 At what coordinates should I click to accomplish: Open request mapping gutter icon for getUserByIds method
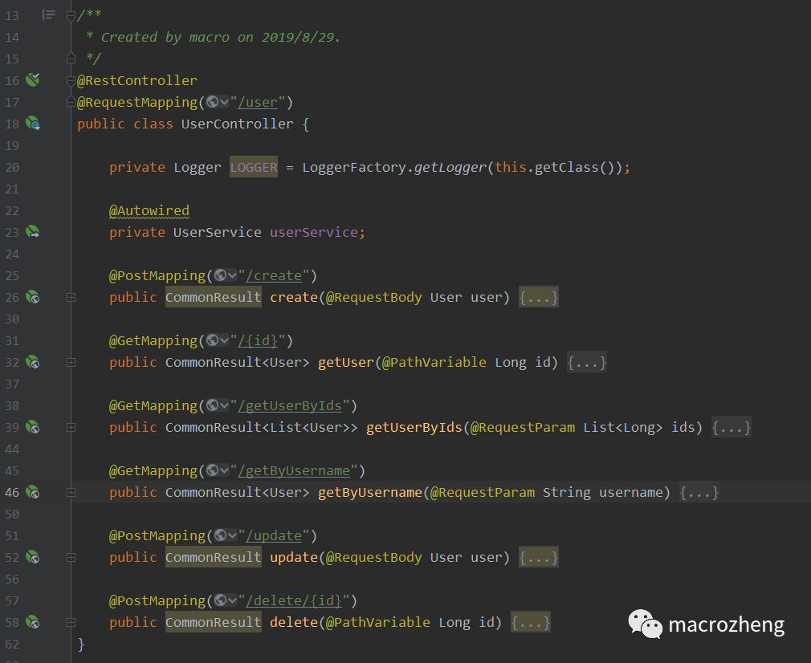(33, 427)
